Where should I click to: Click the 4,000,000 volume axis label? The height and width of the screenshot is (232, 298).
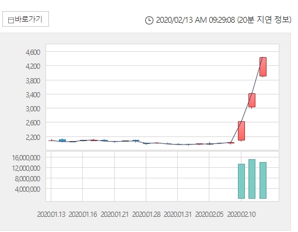(x=27, y=189)
